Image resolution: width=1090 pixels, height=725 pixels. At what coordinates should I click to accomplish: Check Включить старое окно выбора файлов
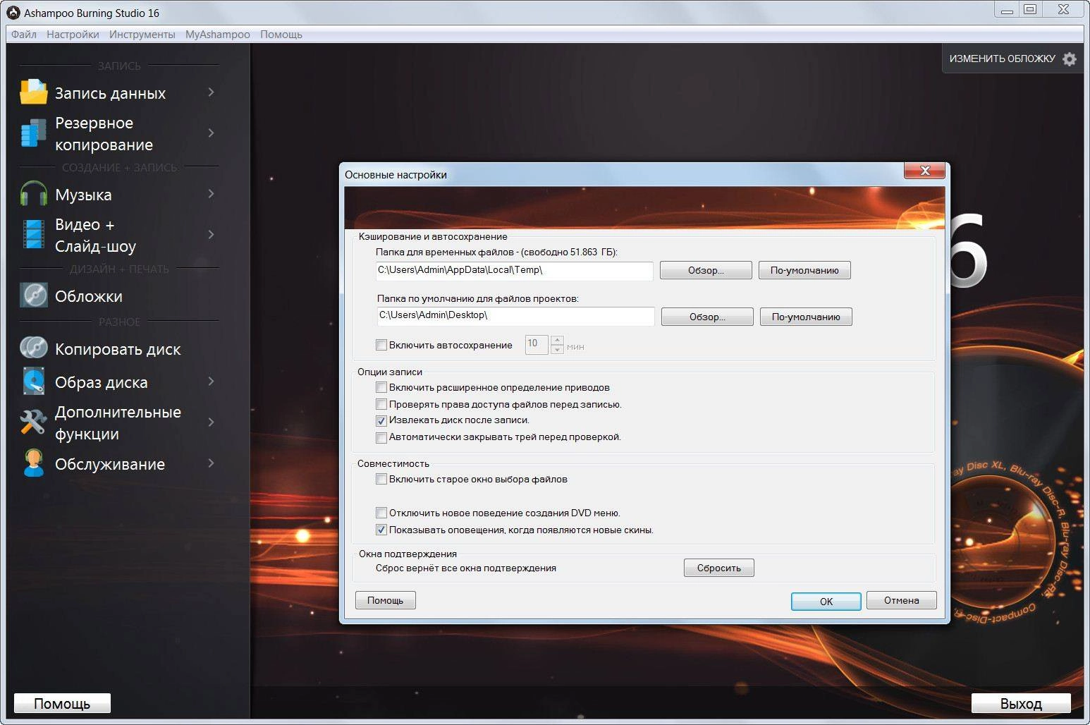381,479
